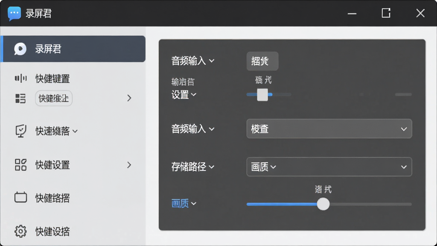
Task: Expand the 快速继落 chevron
Action: 75,131
